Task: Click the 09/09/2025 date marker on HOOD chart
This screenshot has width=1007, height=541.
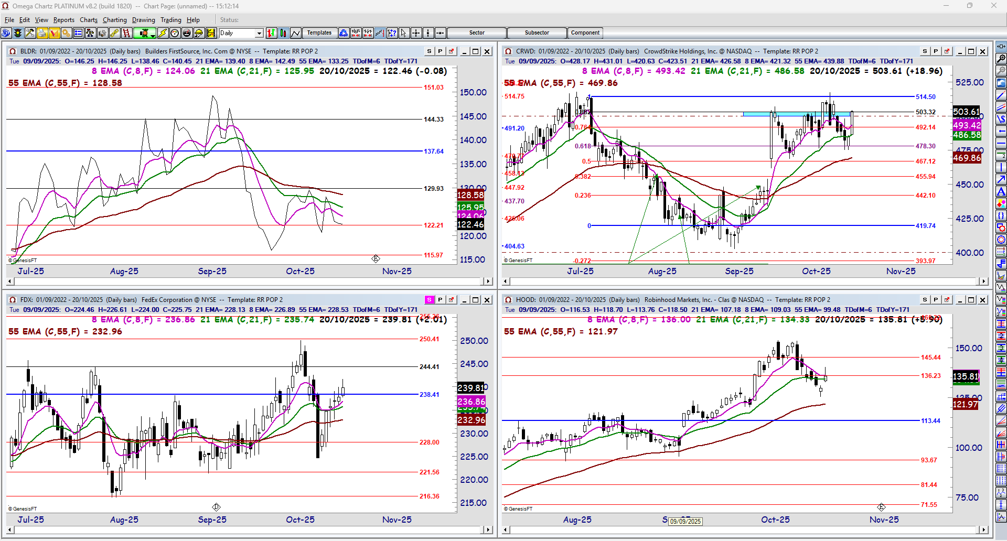Action: click(x=685, y=522)
